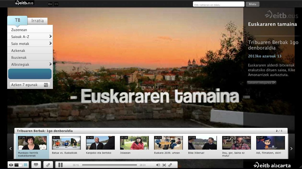Expand the Saioak A-Z submenu
This screenshot has width=302, height=169.
coord(50,36)
